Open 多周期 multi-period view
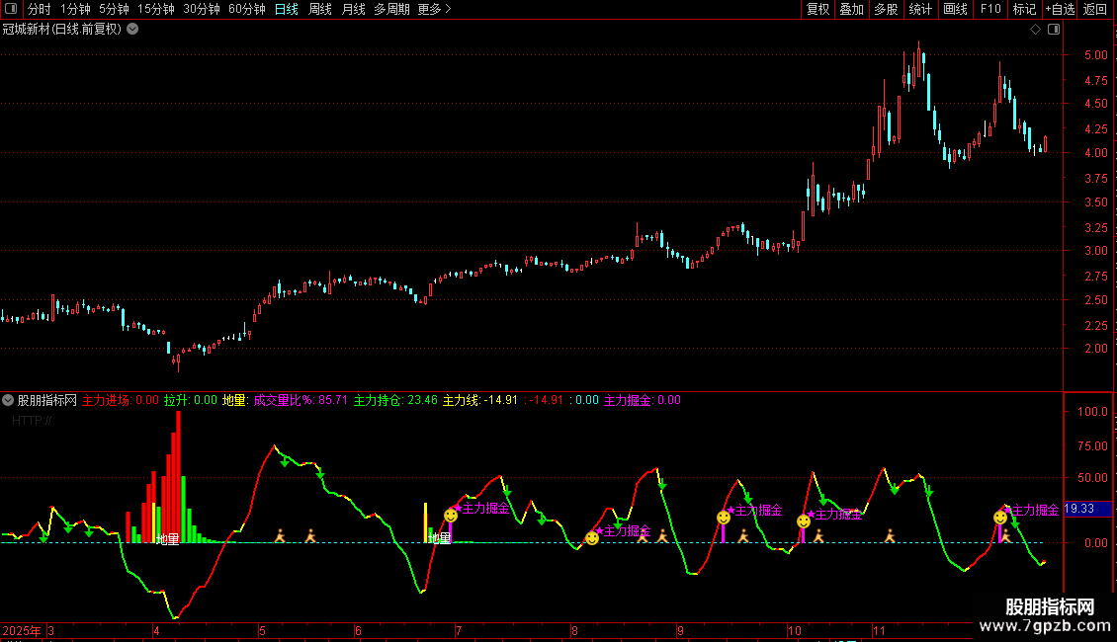The image size is (1117, 642). 391,9
